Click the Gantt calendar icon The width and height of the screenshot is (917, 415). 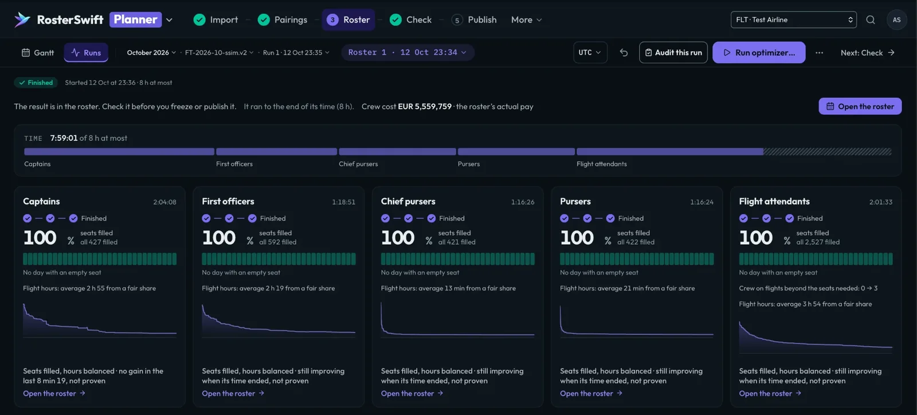[x=26, y=53]
